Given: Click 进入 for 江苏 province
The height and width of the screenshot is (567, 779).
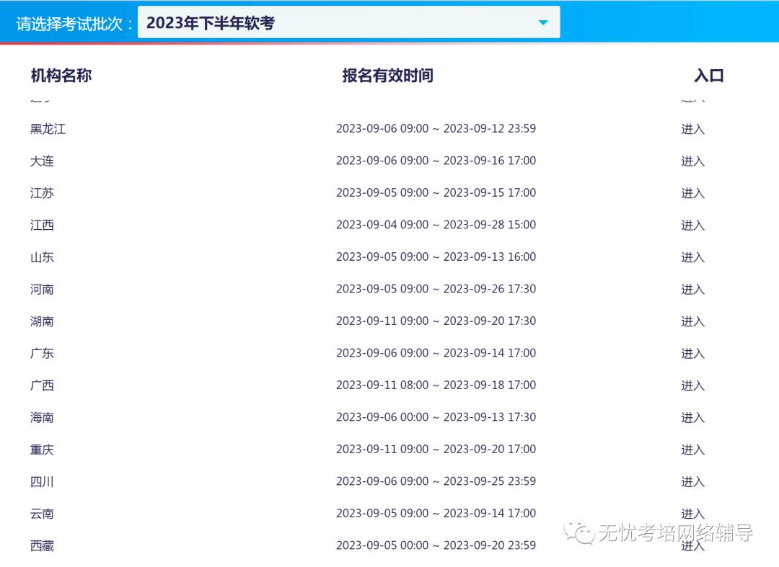Looking at the screenshot, I should tap(692, 193).
